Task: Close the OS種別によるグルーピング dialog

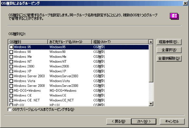Action: [x=185, y=3]
